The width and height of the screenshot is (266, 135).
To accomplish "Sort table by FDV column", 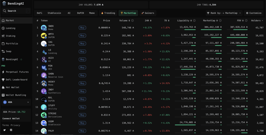I will click(x=240, y=20).
